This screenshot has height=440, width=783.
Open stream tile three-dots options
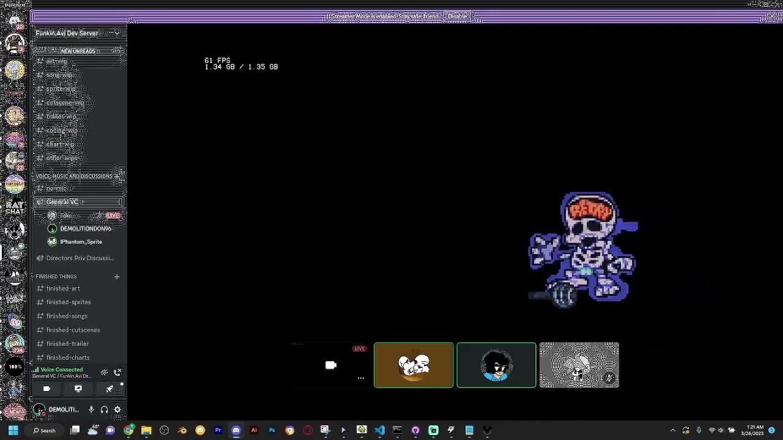(361, 378)
